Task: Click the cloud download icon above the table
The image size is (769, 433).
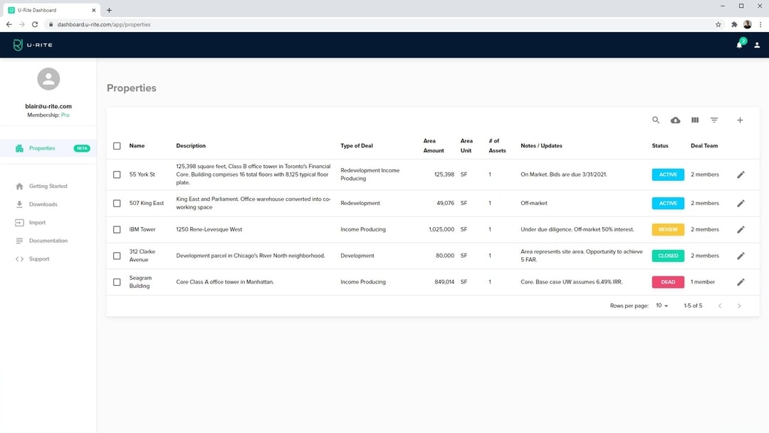Action: pos(675,120)
